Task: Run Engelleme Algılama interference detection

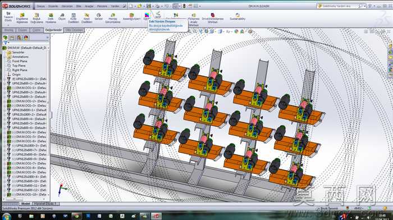Action: [22, 19]
